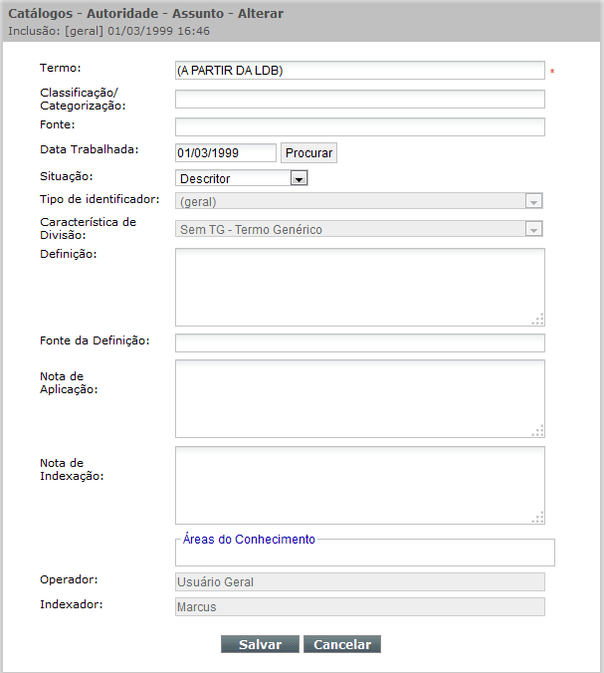
Task: Click inside the Nota de Aplicação text area
Action: [x=360, y=399]
